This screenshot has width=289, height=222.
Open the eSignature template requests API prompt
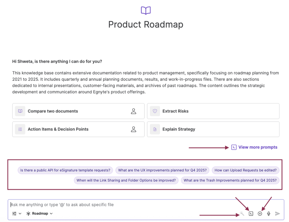[65, 170]
